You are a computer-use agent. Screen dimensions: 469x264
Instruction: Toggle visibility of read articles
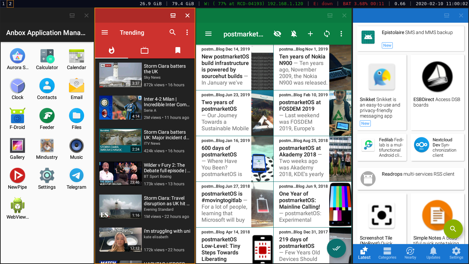pos(277,34)
